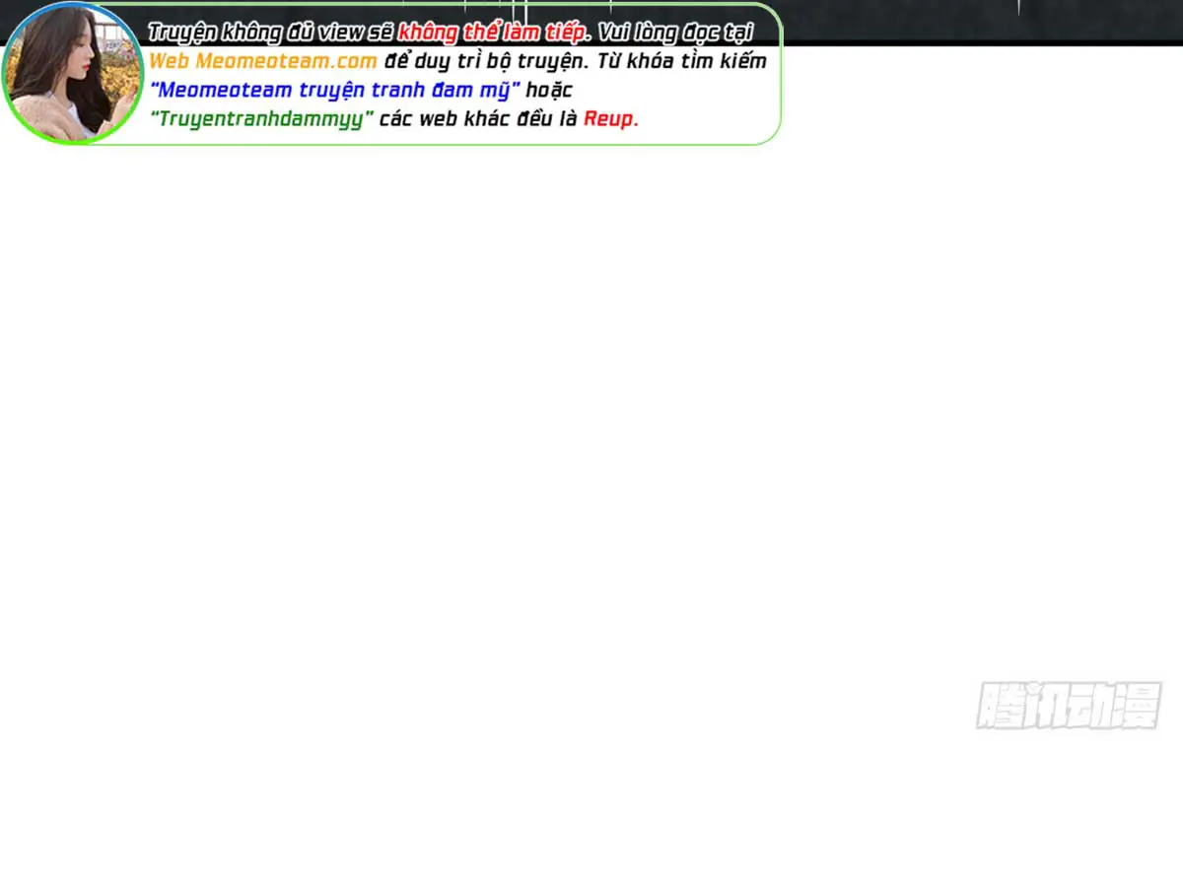Click the red "không thể làm tiếp" warning
The image size is (1183, 887).
[491, 32]
